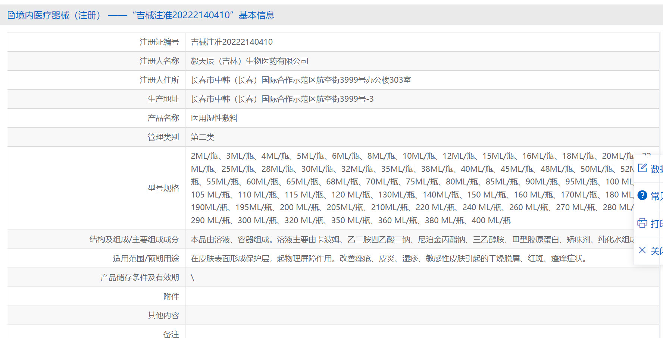Select the product name 医用湿性敷料
Image resolution: width=663 pixels, height=338 pixels.
click(x=214, y=118)
